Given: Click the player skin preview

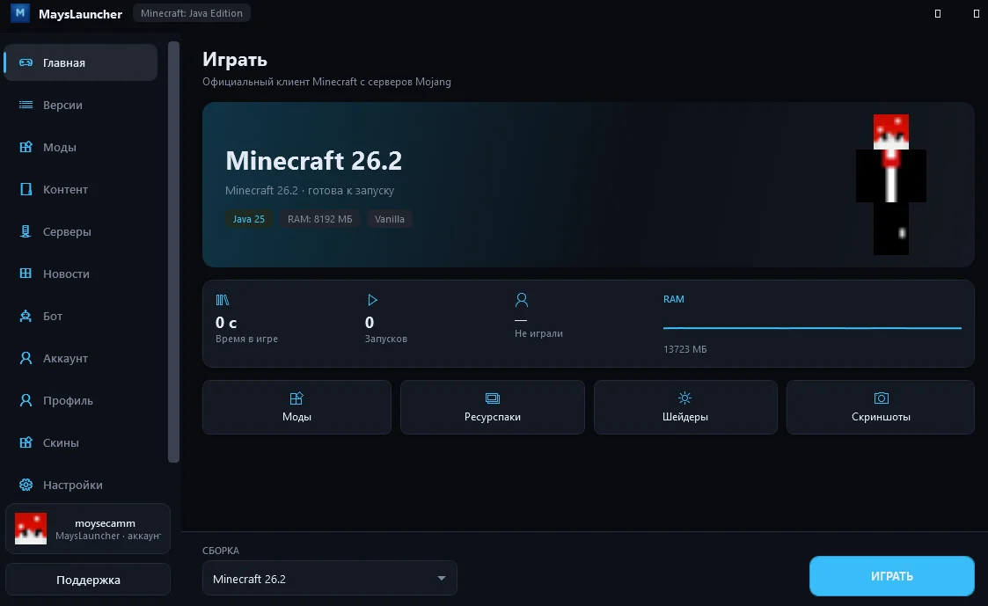Looking at the screenshot, I should click(x=891, y=185).
